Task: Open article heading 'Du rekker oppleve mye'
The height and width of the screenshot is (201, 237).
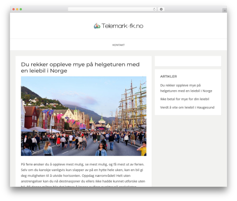Action: tap(80, 67)
